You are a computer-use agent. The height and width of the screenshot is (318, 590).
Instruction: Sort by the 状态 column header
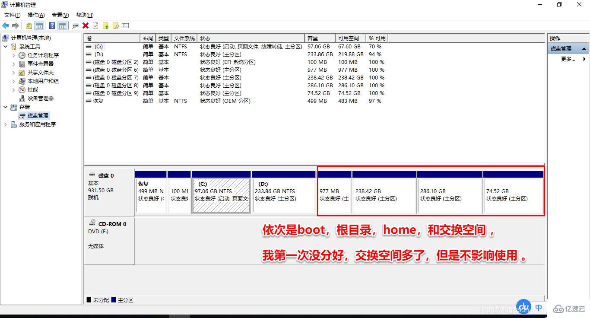[x=251, y=38]
